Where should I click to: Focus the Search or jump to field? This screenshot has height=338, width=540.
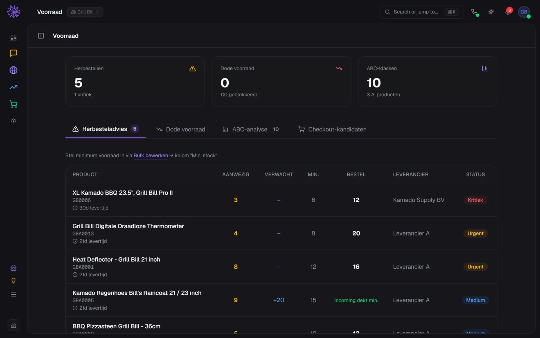421,12
